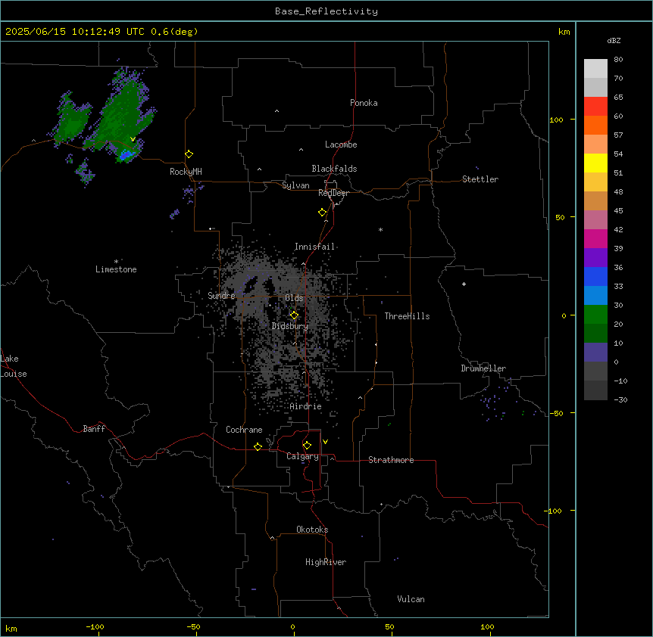Click the yellow diamond marker above the Calgary label
This screenshot has width=653, height=637.
pos(307,446)
